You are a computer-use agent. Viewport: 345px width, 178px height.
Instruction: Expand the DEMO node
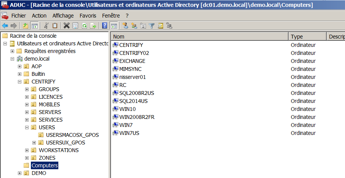pyautogui.click(x=19, y=173)
